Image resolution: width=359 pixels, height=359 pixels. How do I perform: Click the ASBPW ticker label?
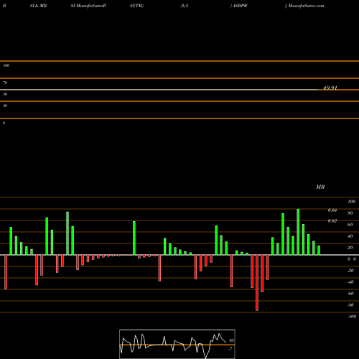240,6
